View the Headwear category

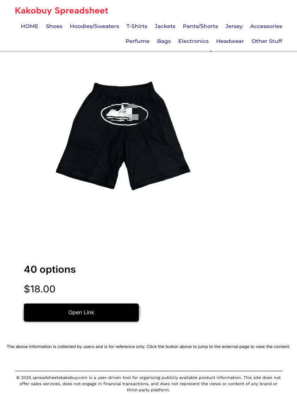[x=230, y=41]
